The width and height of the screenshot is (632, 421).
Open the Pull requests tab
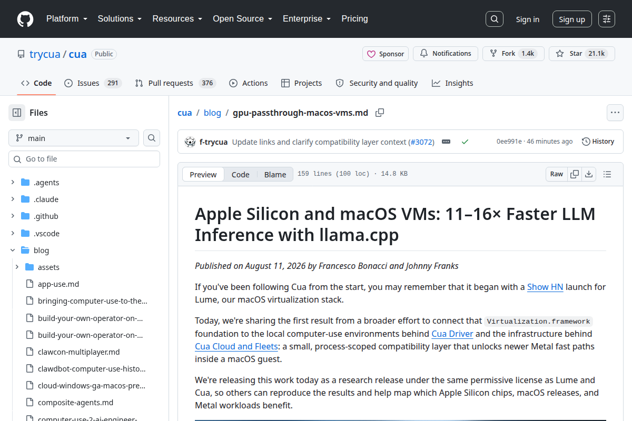pos(175,83)
